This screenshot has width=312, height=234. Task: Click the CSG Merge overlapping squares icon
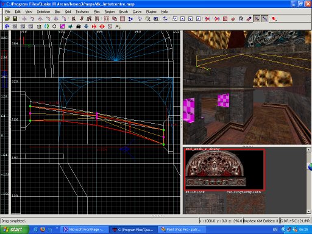(x=115, y=19)
